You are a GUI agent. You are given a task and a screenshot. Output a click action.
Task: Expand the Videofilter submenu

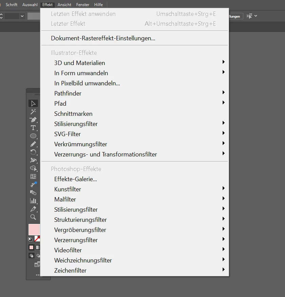tap(135, 250)
